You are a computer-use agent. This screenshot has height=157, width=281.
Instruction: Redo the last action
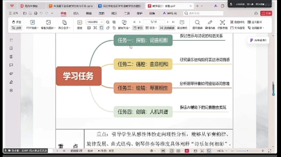[47, 13]
